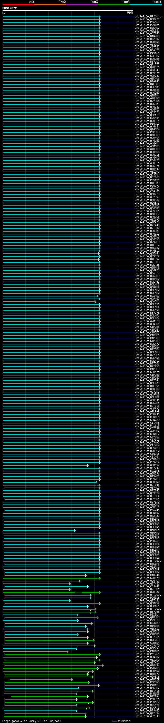Select hit label UniRef100_O47042
This screenshot has width=164, height=723.
(147, 468)
